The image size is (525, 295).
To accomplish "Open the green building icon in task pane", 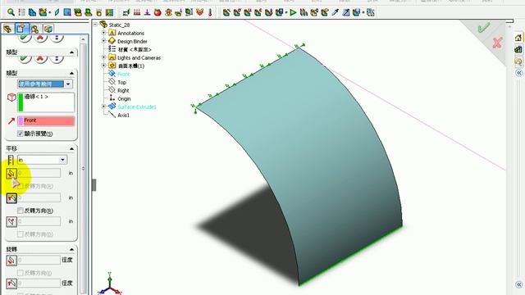I will 518,49.
